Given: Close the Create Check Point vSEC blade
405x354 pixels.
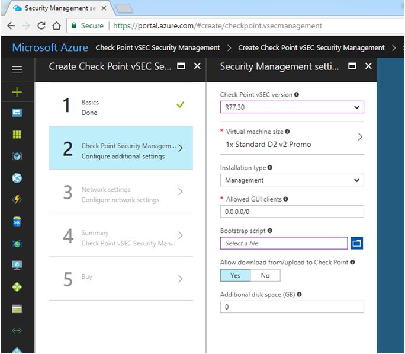Looking at the screenshot, I should [x=197, y=66].
